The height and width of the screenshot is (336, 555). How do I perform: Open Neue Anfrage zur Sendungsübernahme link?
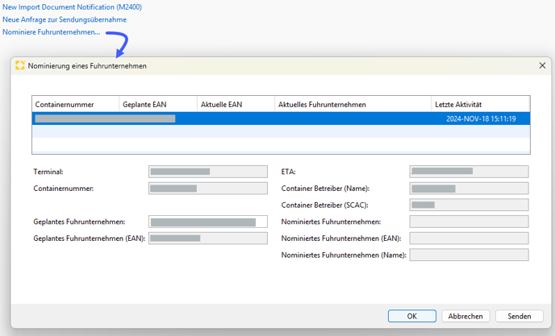click(65, 19)
